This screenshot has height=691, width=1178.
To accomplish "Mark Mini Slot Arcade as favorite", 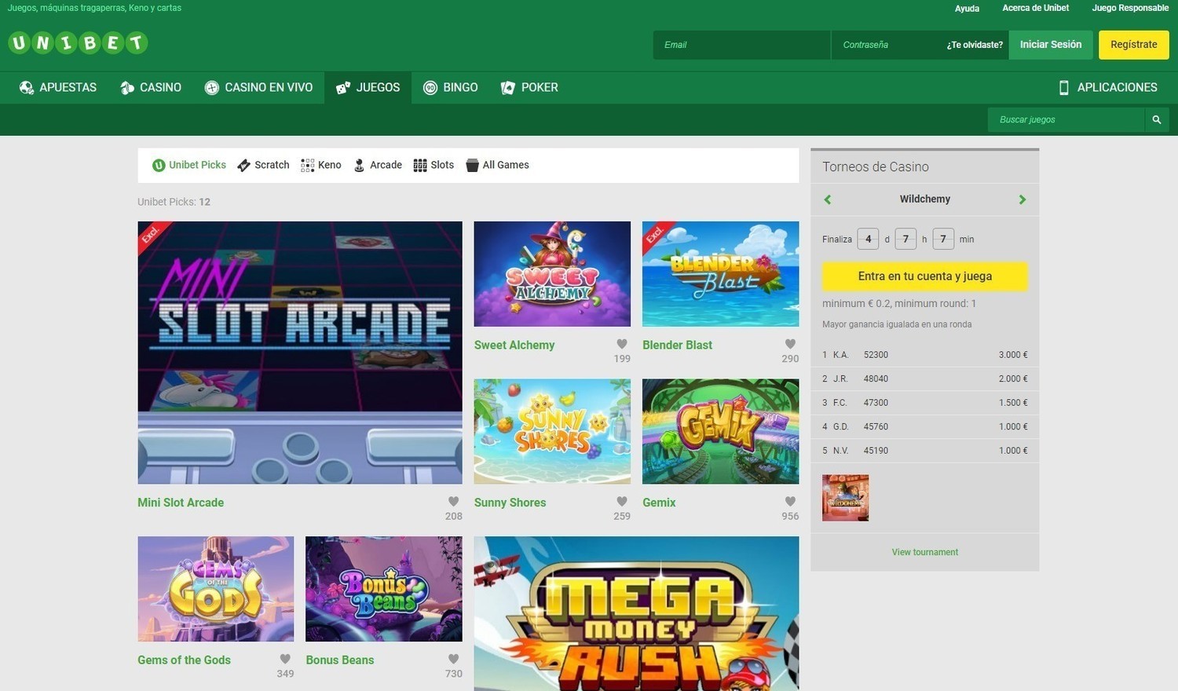I will pos(453,500).
